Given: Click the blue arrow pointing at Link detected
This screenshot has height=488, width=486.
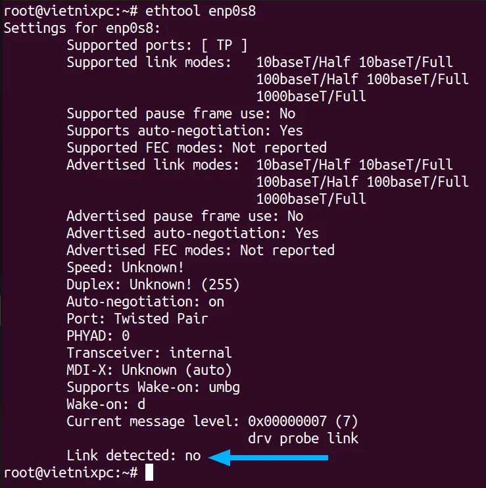Looking at the screenshot, I should 268,458.
